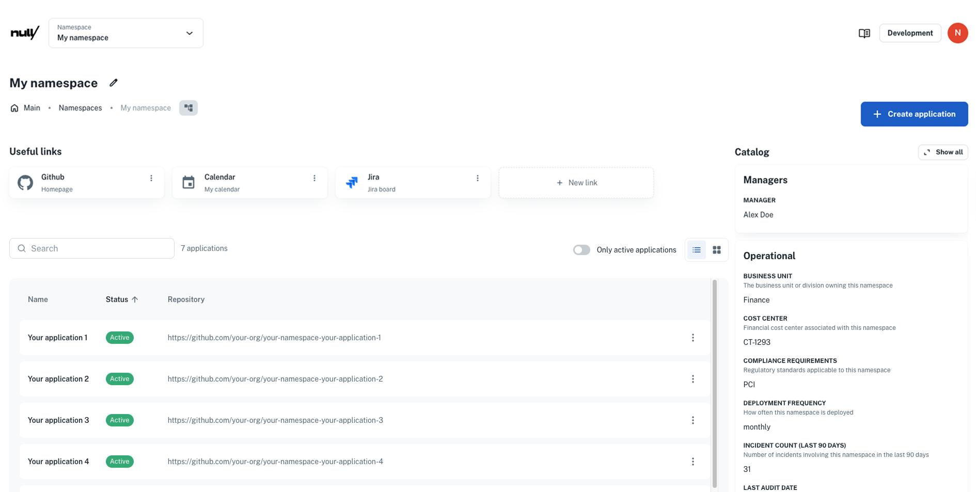
Task: Click the Jira board icon
Action: pos(352,182)
